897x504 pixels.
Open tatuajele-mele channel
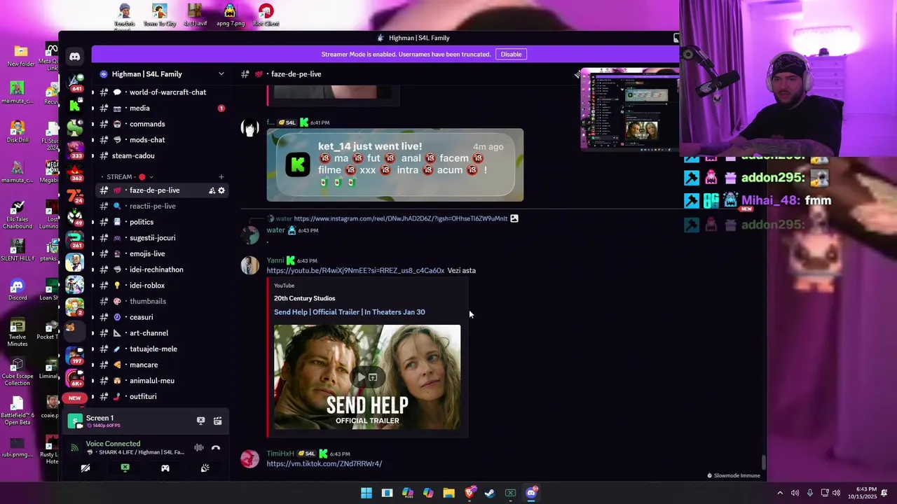point(161,349)
